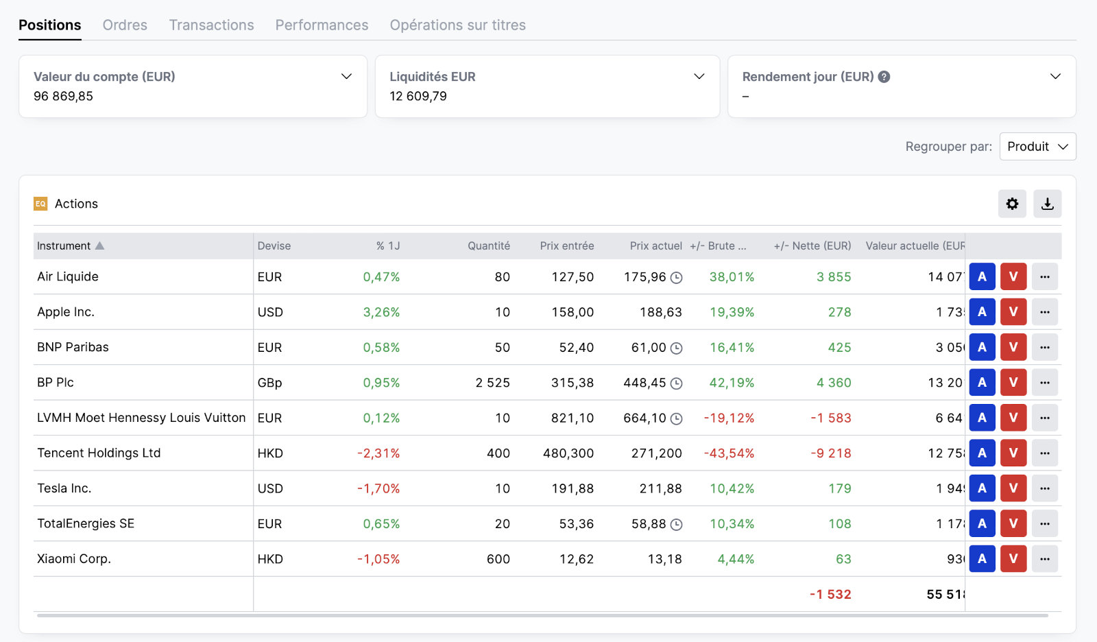Open the Regrouper par Produit dropdown
Viewport: 1097px width, 642px height.
tap(1037, 147)
